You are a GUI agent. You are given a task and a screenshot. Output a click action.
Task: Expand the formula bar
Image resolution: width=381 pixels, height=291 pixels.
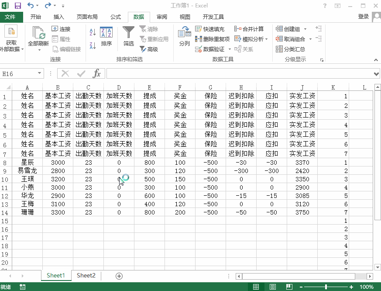376,74
